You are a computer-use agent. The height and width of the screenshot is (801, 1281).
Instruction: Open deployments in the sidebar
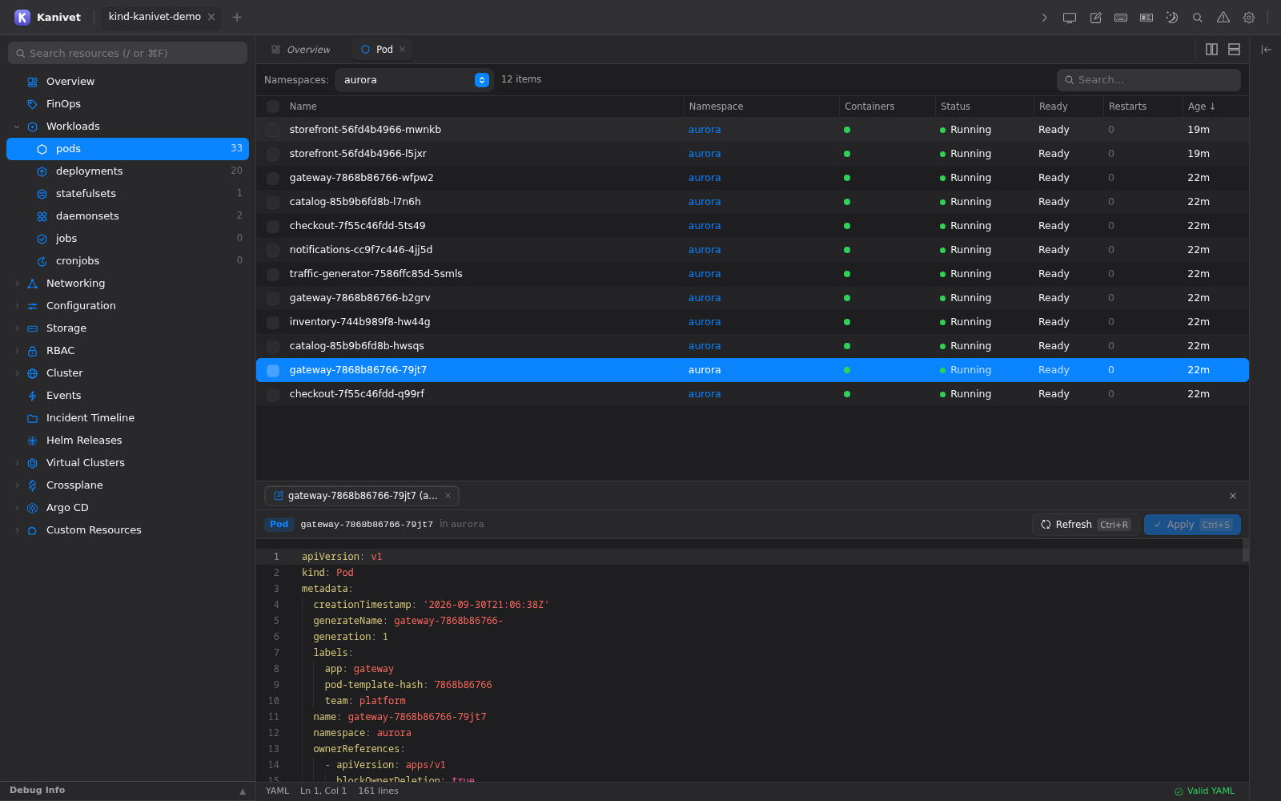point(128,171)
